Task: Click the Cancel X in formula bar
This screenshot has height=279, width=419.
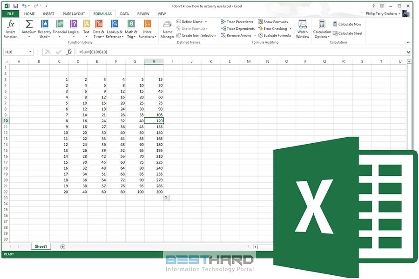Action: [x=48, y=52]
